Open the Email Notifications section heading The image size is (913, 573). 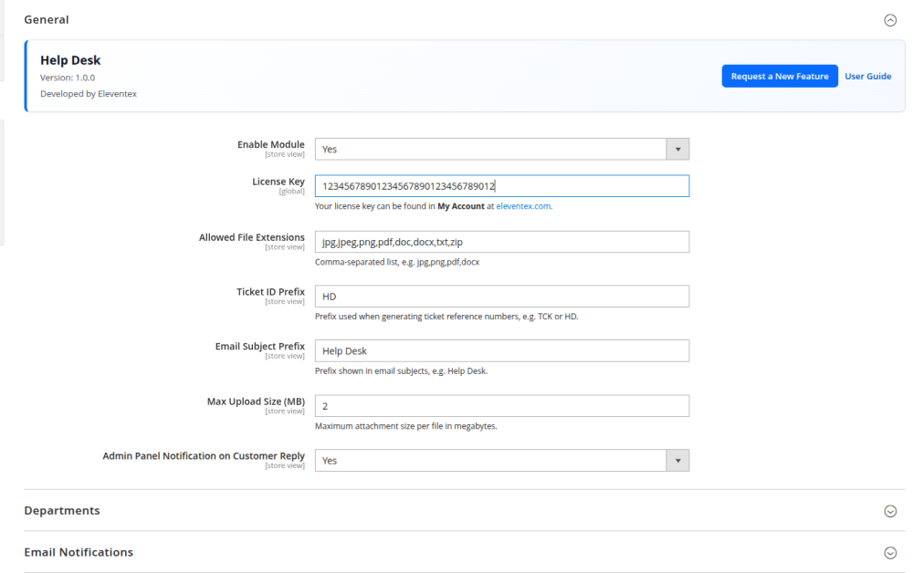click(x=79, y=553)
